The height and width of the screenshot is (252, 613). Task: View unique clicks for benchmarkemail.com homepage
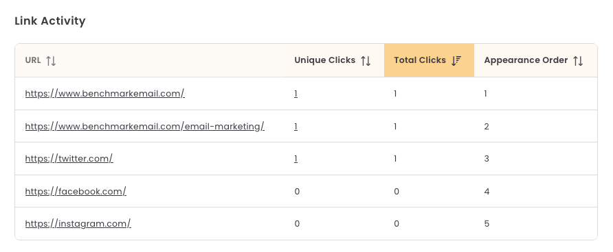(x=296, y=94)
